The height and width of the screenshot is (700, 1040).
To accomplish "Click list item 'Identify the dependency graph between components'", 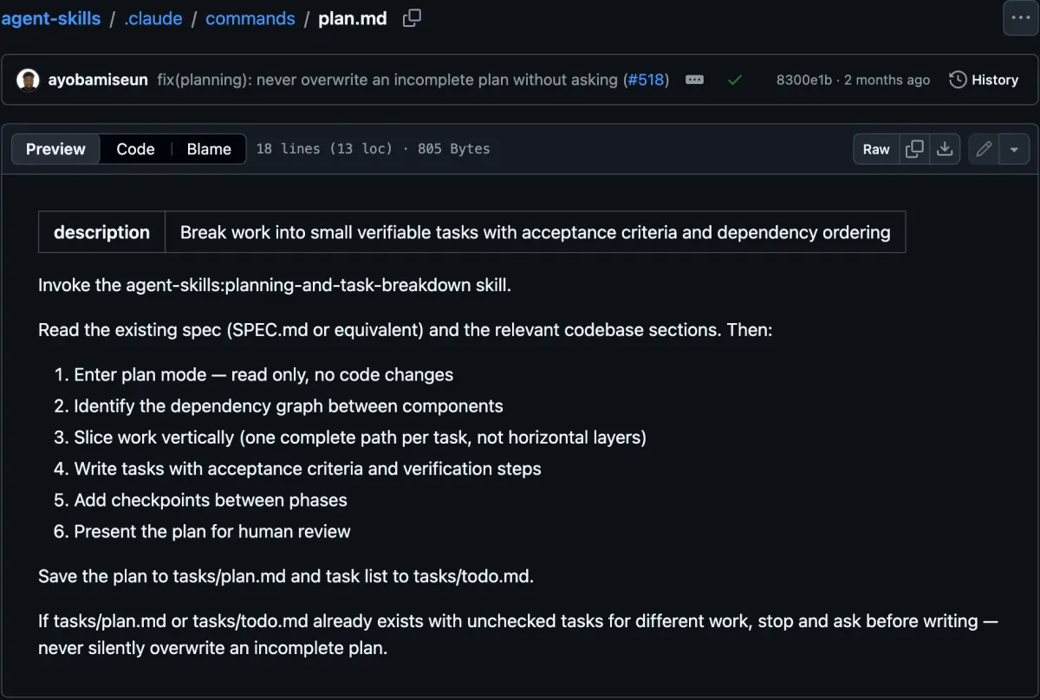I will coord(289,406).
